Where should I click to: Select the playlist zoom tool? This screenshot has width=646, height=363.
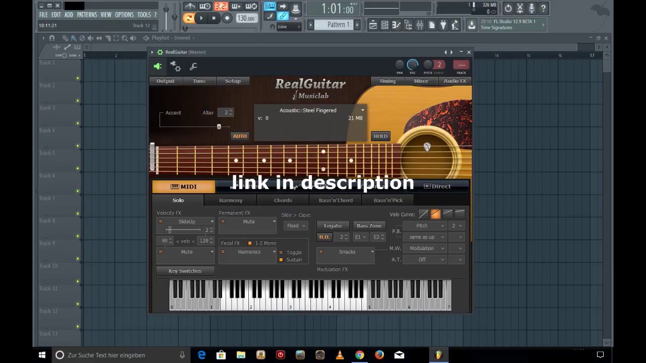(125, 38)
